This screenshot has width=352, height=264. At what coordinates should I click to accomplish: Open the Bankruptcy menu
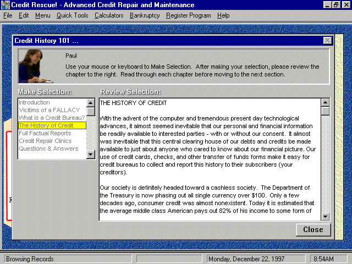tap(145, 15)
